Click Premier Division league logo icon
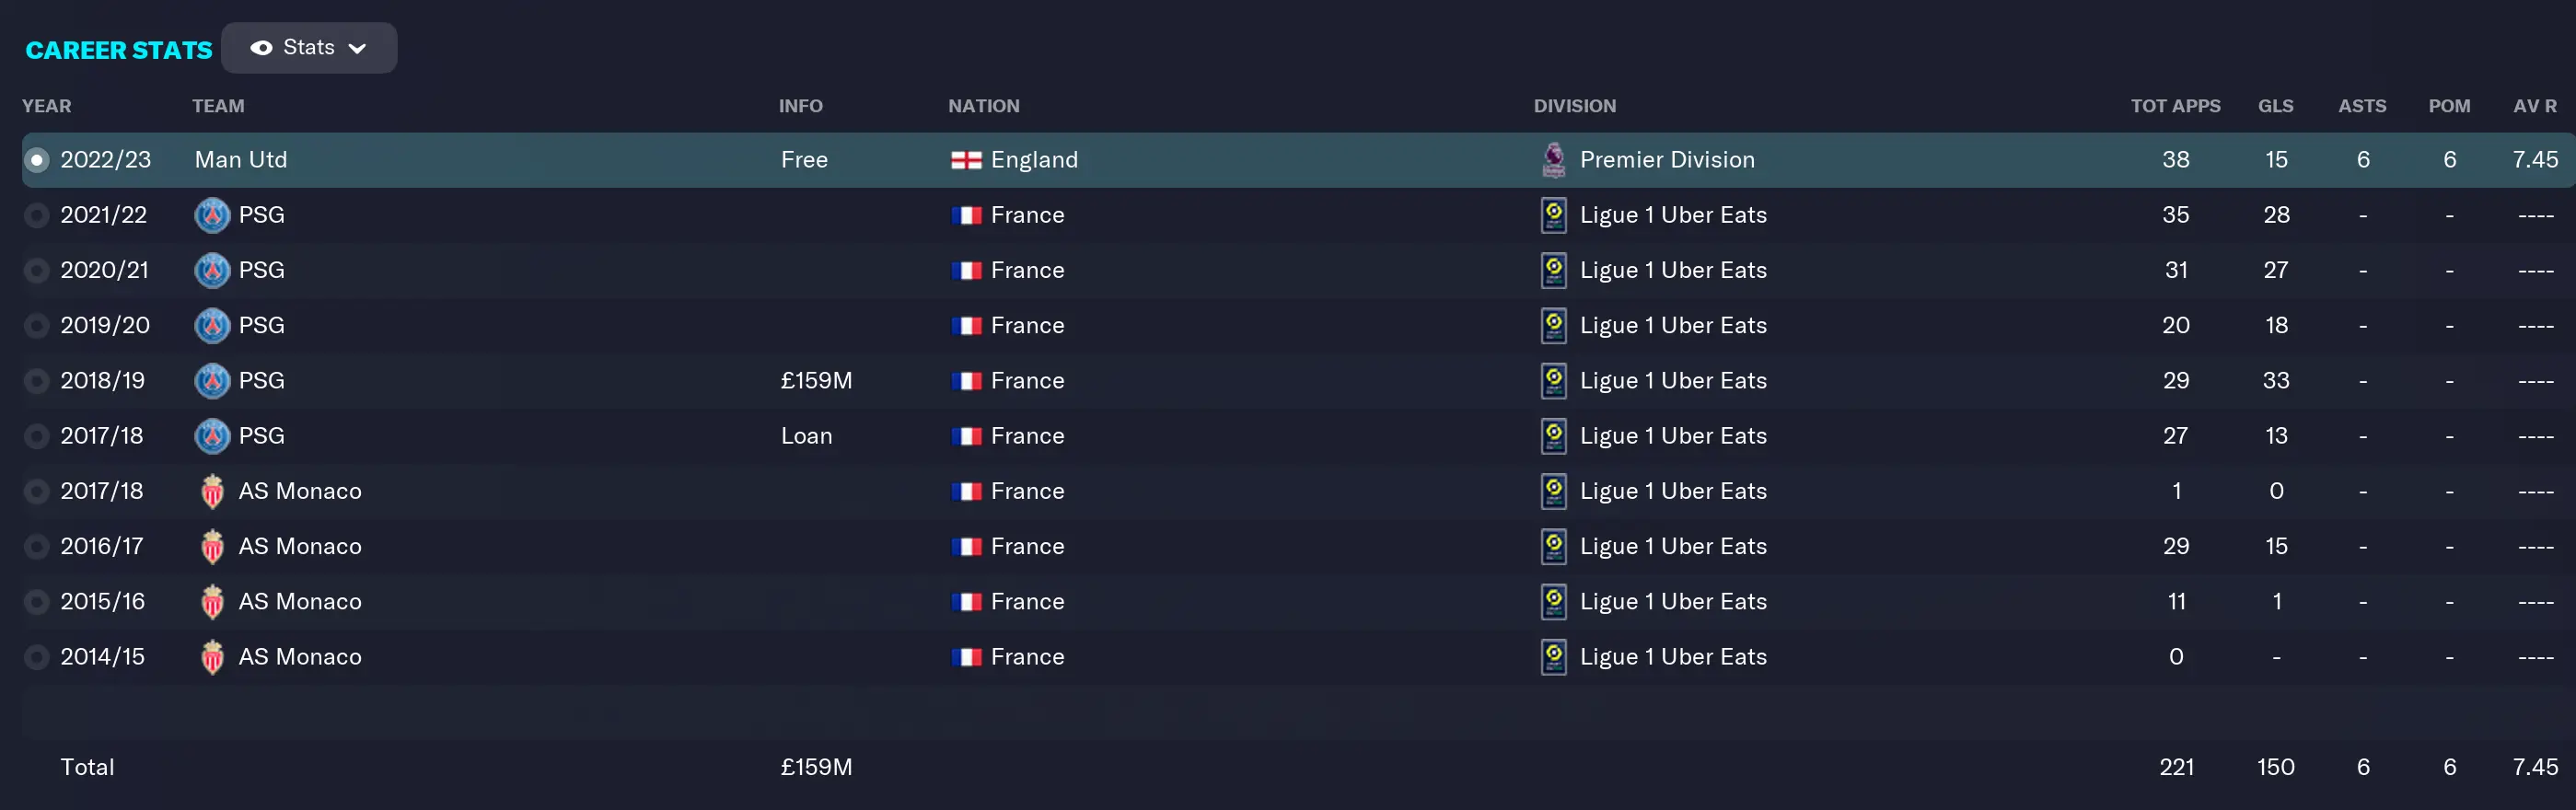2576x810 pixels. pos(1553,160)
